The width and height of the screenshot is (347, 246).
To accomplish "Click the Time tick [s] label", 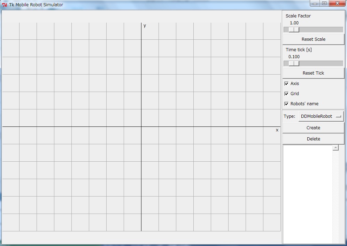I will coord(299,50).
